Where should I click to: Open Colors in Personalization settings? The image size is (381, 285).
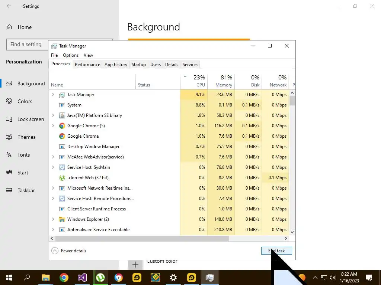coord(24,101)
